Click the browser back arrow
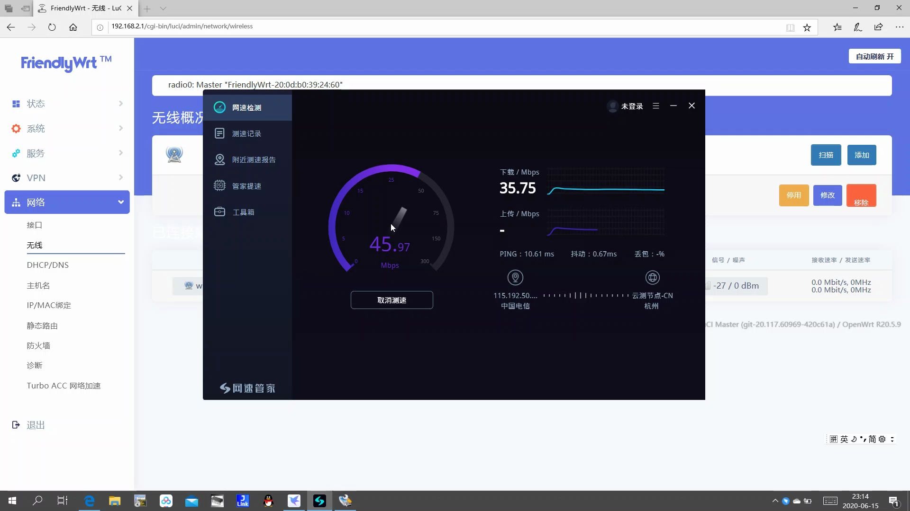 point(11,27)
